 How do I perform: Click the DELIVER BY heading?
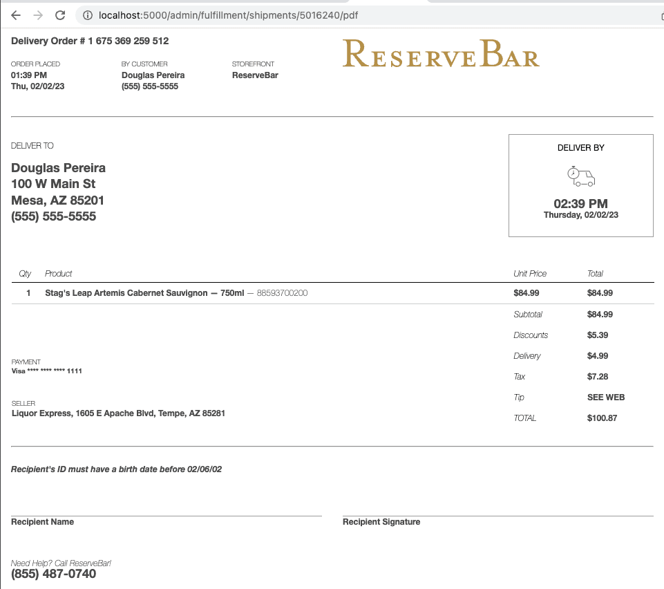(x=581, y=148)
